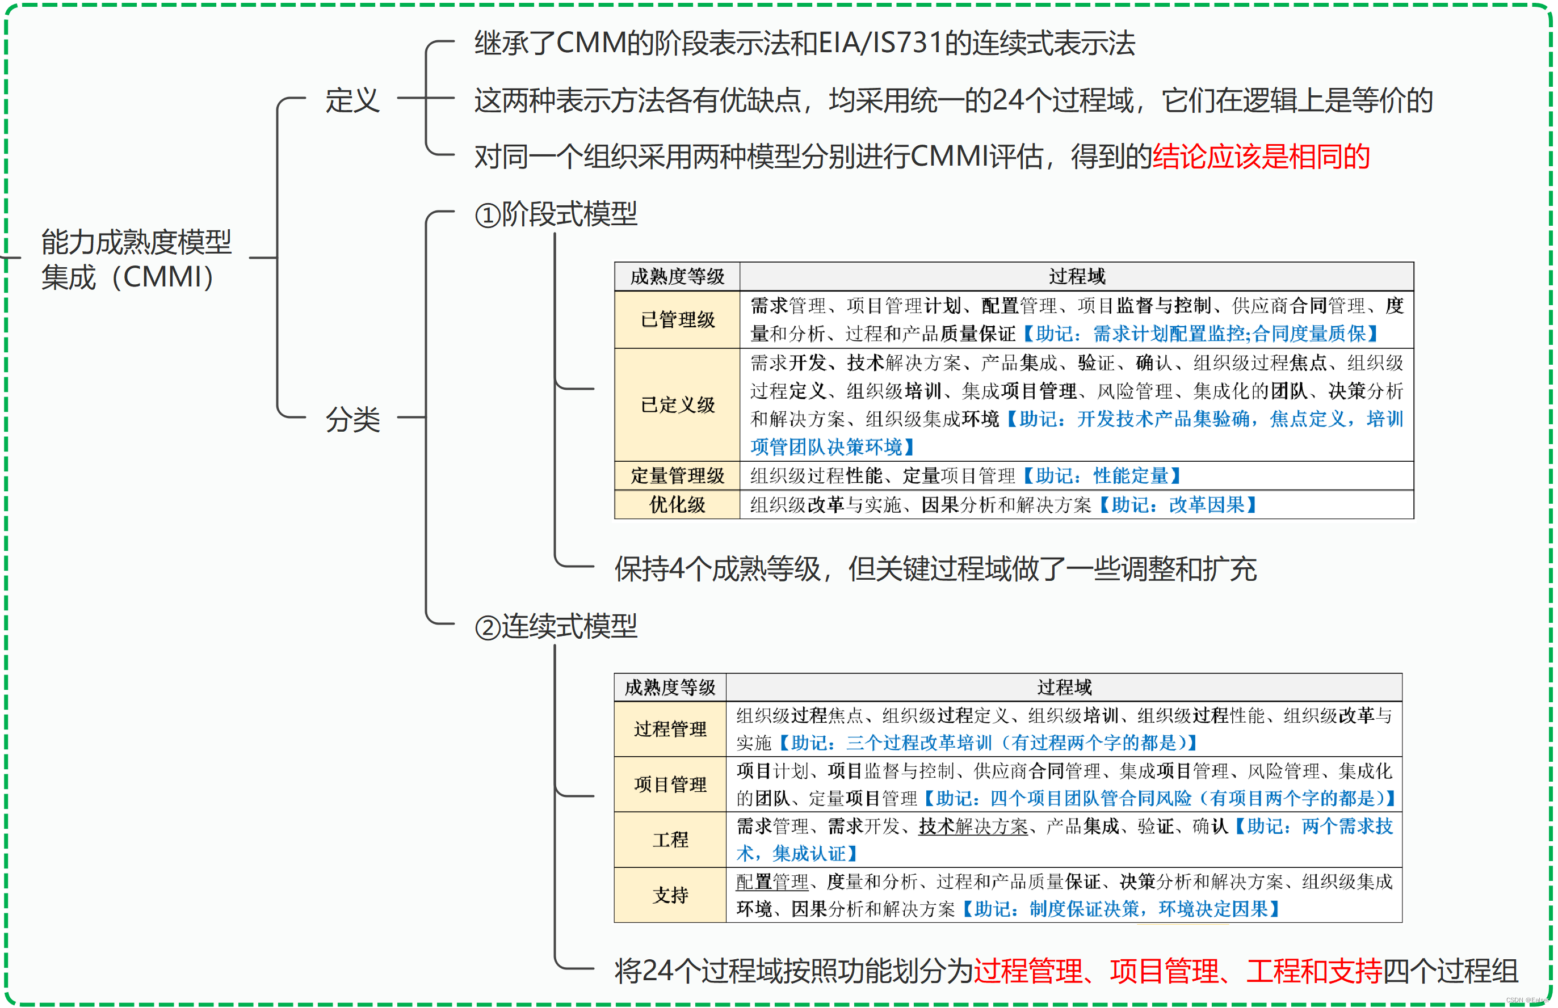
Task: Click 成熟度等级 header in continuous model table
Action: (x=670, y=688)
